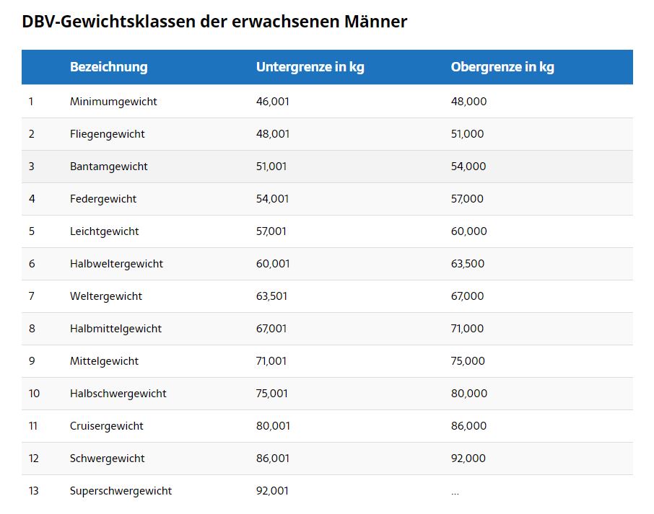Click the Obergrenze in kg column header

coord(502,66)
